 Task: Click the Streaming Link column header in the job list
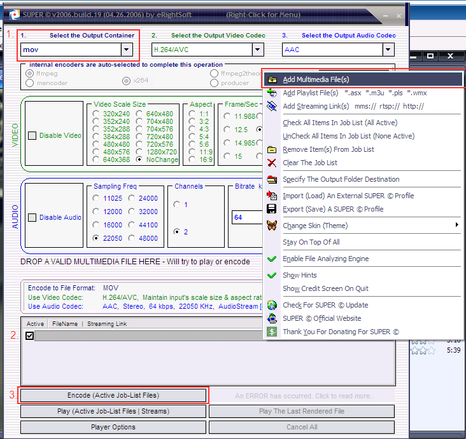point(107,324)
